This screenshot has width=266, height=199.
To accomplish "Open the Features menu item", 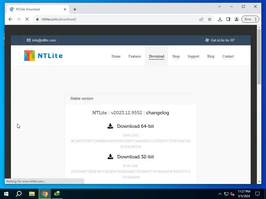I will pos(135,56).
